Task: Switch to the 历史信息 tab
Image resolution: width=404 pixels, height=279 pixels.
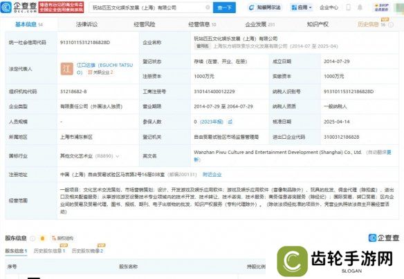Action: (371, 24)
